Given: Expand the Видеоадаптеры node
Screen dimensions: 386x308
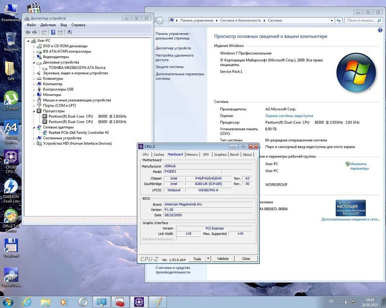Looking at the screenshot, I should [34, 57].
